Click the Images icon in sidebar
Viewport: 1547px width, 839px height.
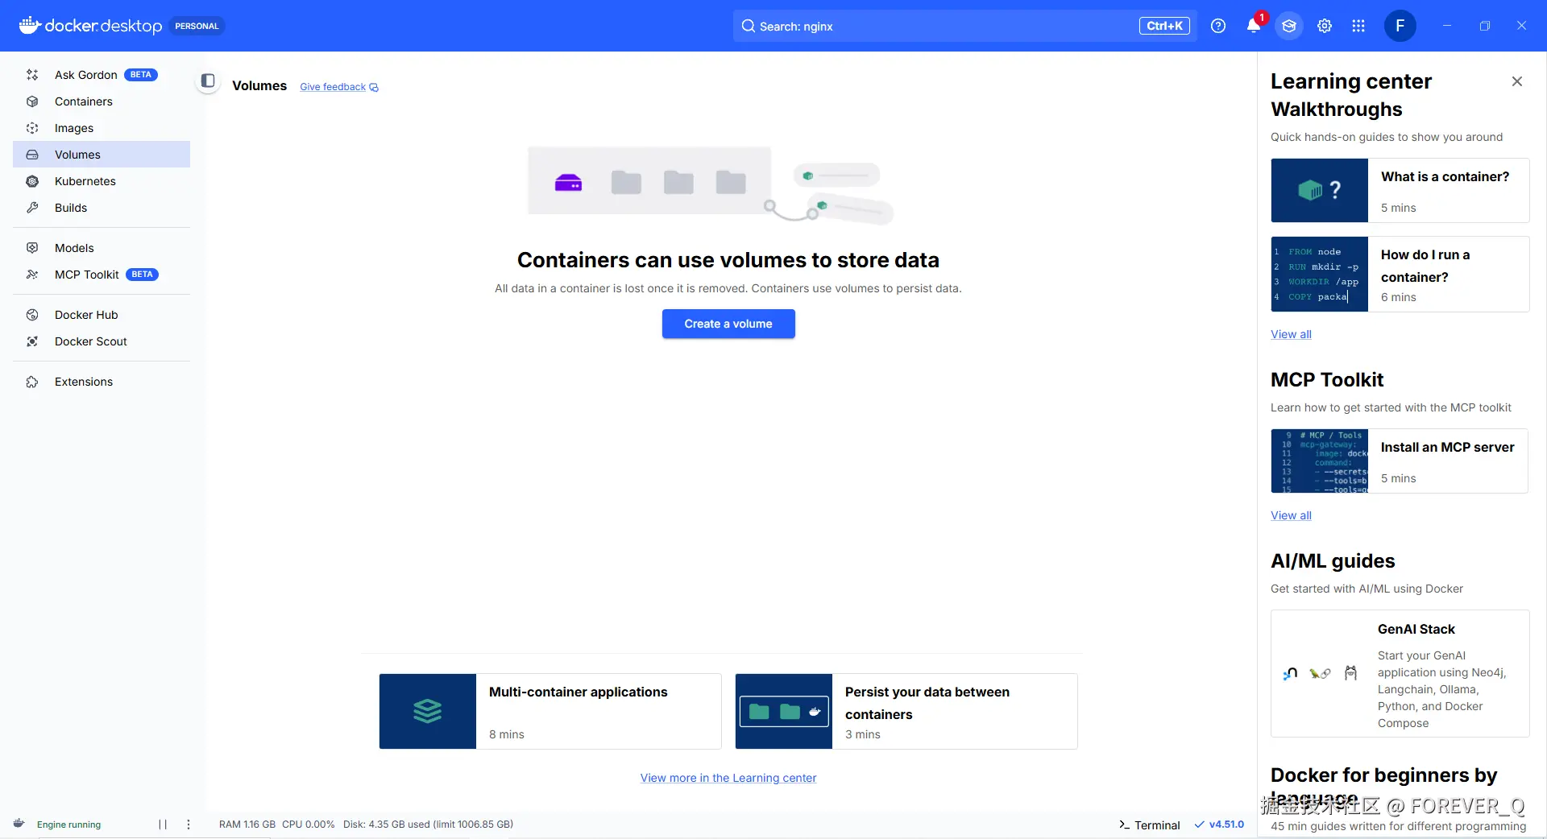click(x=32, y=128)
